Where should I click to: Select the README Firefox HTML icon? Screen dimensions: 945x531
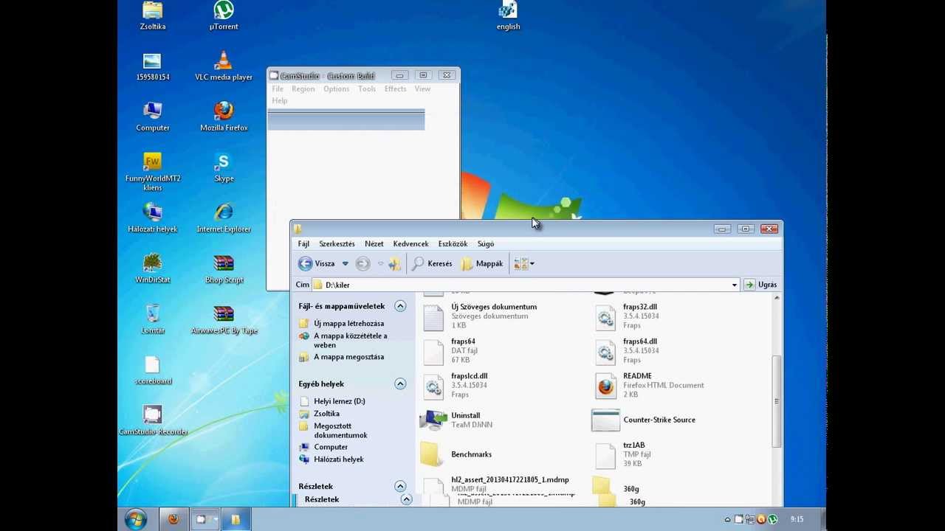tap(605, 386)
